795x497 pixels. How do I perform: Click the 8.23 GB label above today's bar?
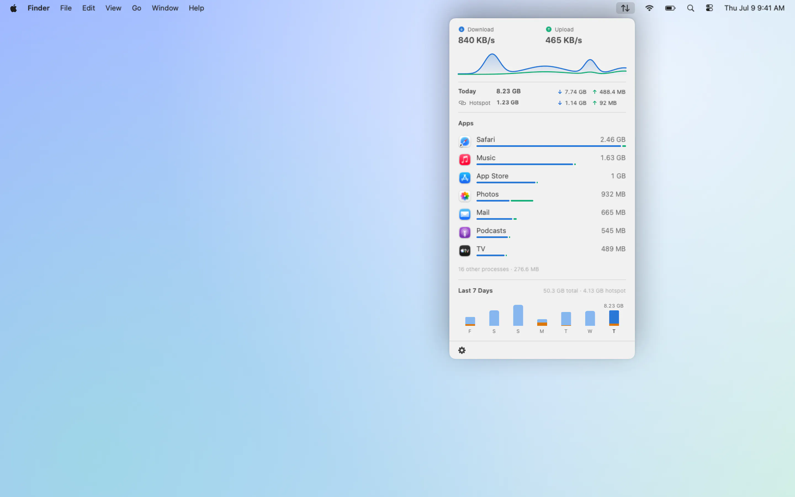click(x=613, y=306)
